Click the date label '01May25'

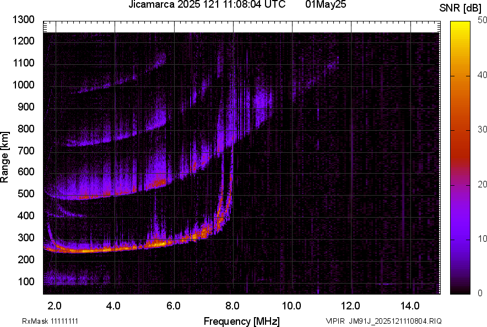pos(326,4)
